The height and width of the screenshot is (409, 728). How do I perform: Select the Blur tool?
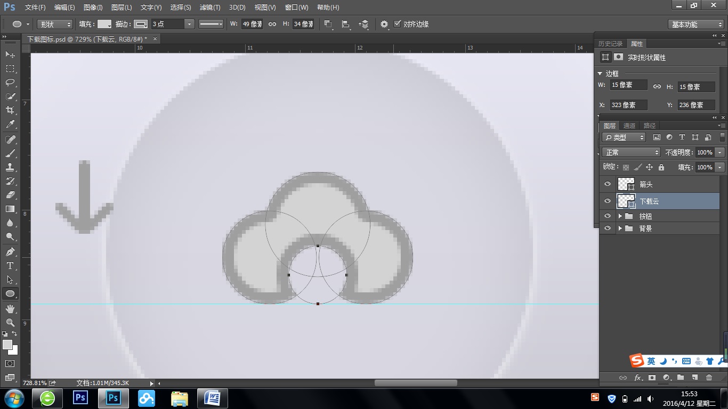(10, 223)
